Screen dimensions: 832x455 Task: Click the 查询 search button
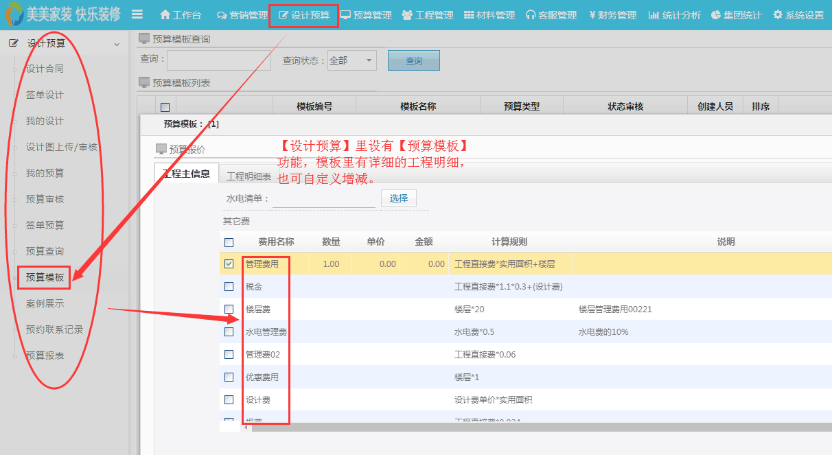[x=413, y=60]
